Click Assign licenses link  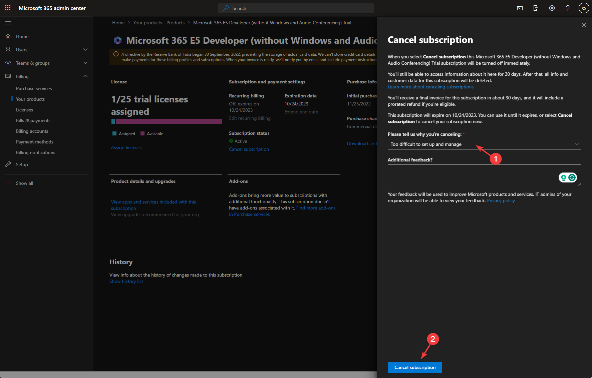tap(126, 147)
